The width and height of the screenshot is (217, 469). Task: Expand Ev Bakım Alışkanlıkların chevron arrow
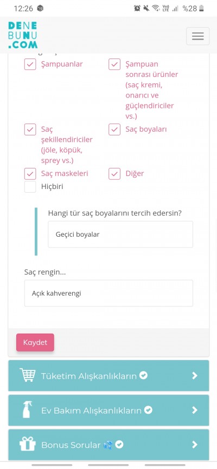click(195, 410)
